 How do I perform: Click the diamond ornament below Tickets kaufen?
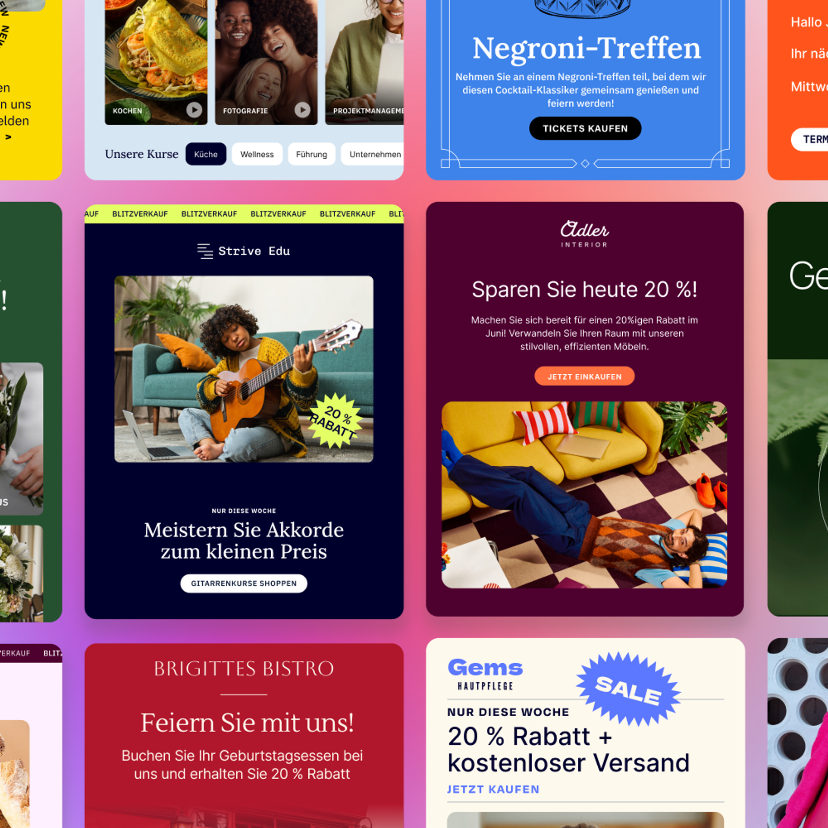(x=585, y=163)
